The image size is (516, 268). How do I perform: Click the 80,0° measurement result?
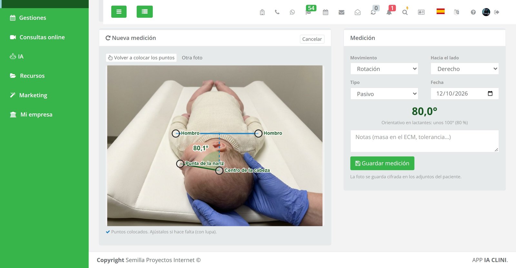(x=424, y=111)
